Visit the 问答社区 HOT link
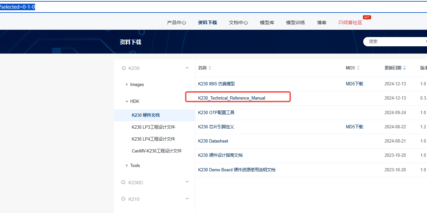The image size is (427, 213). click(350, 22)
